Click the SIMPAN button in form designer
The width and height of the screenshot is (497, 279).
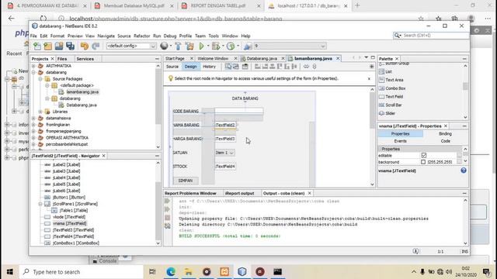186,181
